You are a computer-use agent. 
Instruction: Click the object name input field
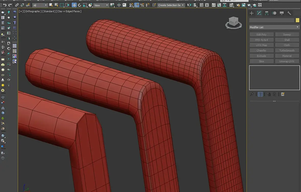[x=272, y=20]
